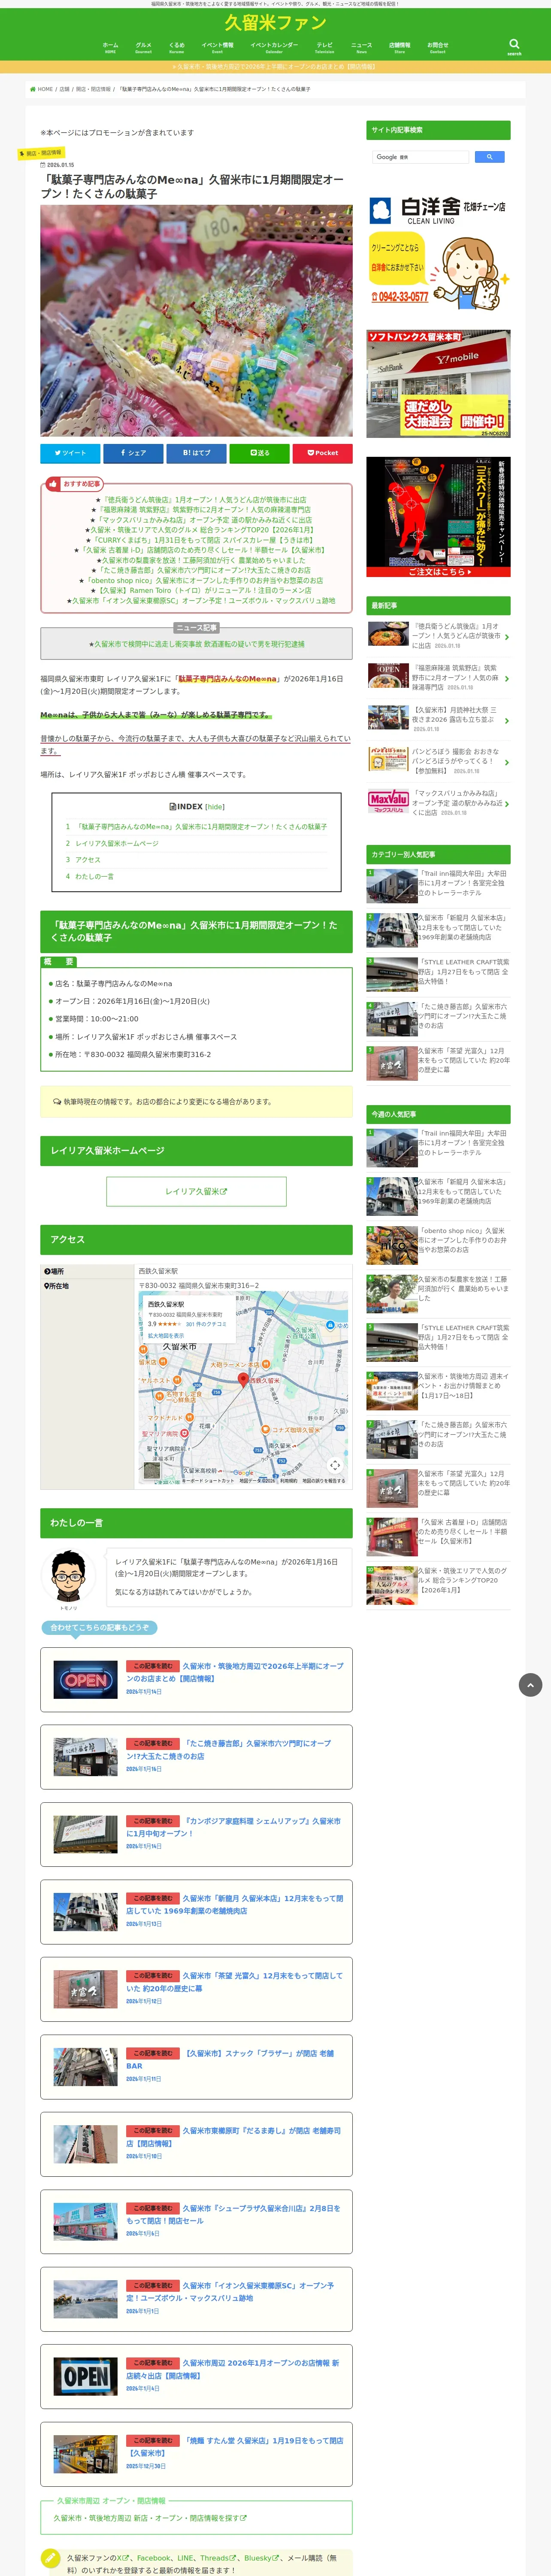Open the イベントカレンダー menu item
Viewport: 551px width, 2576px height.
pyautogui.click(x=274, y=47)
